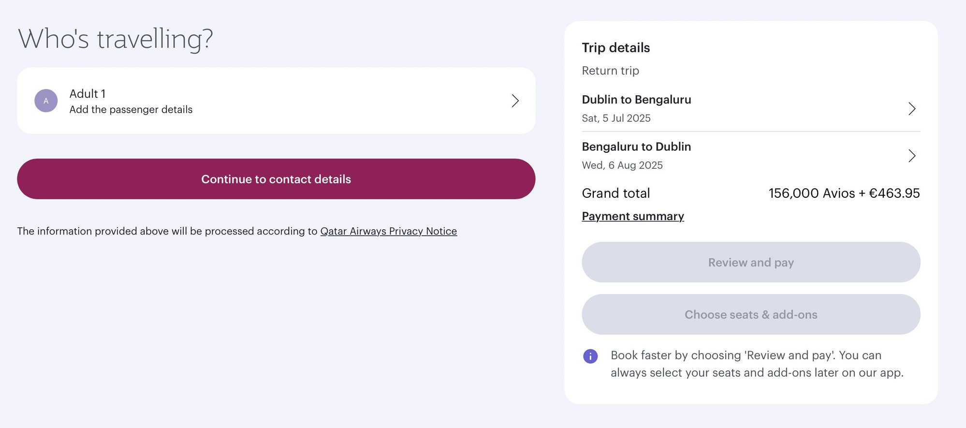
Task: Click the Trip details heading
Action: [x=615, y=48]
